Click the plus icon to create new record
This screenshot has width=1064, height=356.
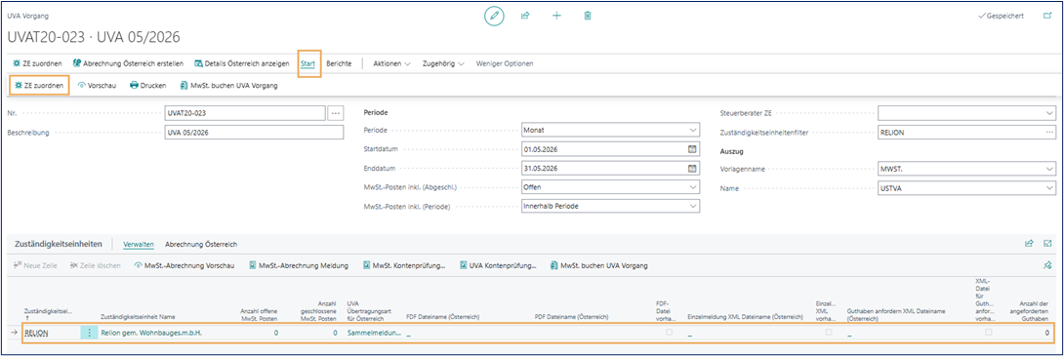557,16
